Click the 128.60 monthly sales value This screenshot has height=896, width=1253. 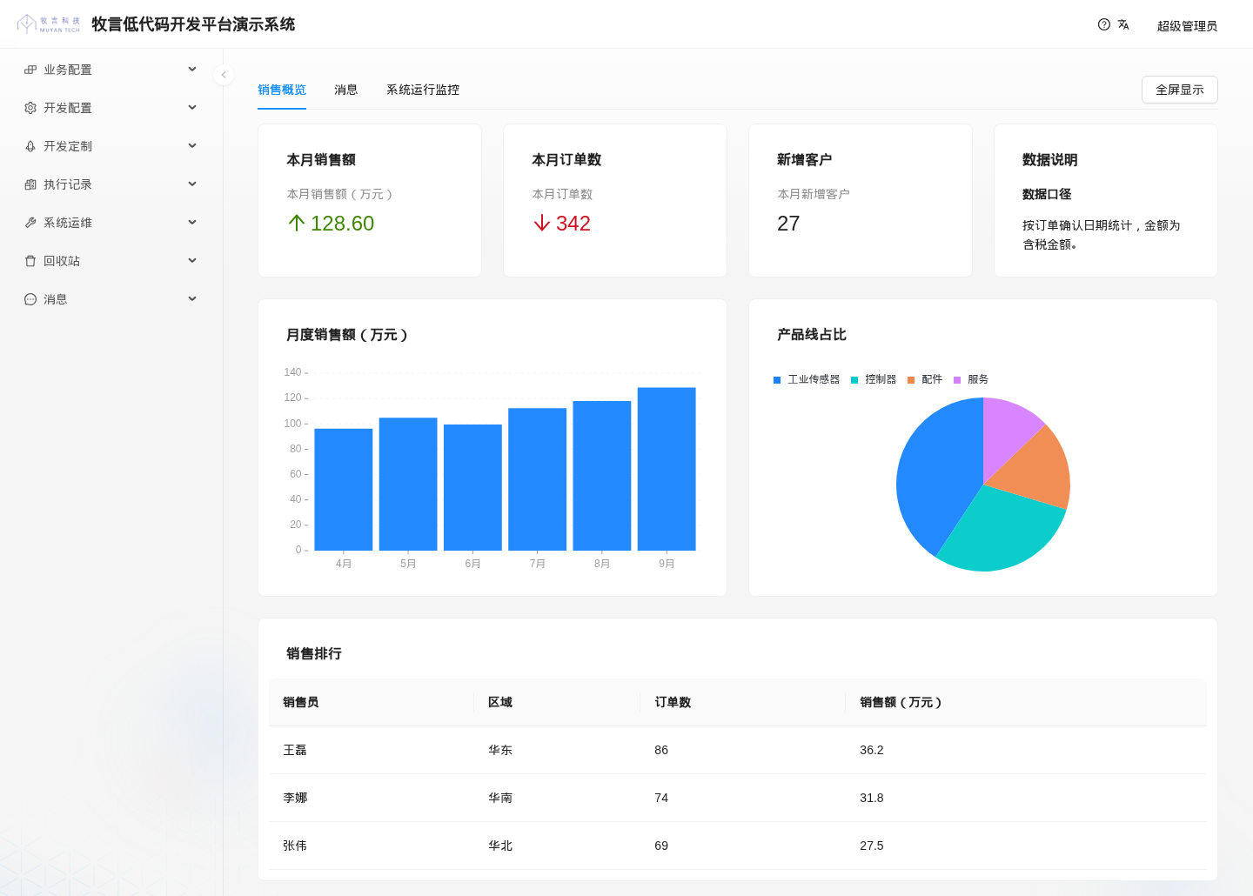pyautogui.click(x=342, y=224)
